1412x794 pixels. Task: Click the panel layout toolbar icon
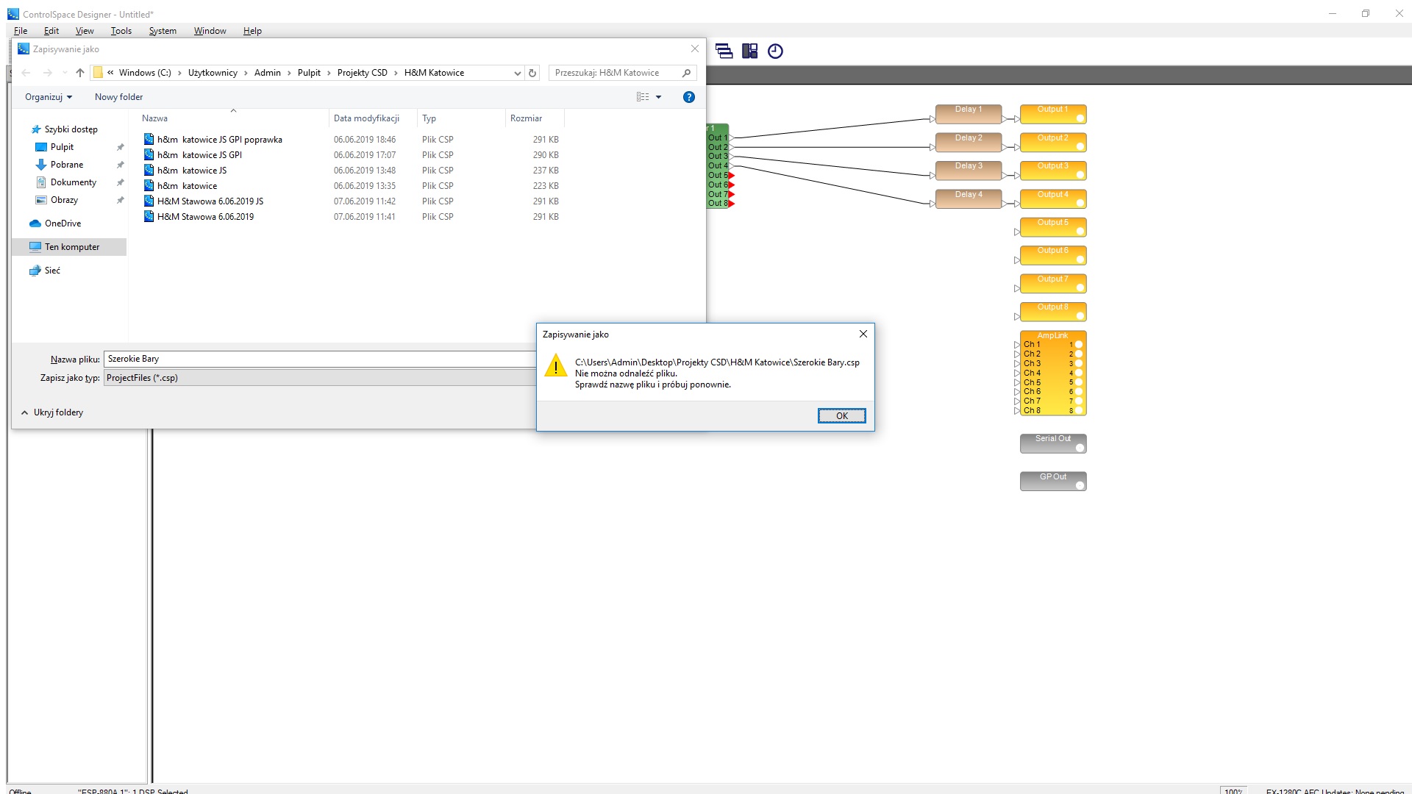tap(749, 51)
